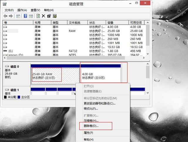Click the horizontal scrollbar thumb of volume list
The image size is (188, 142).
(66, 58)
